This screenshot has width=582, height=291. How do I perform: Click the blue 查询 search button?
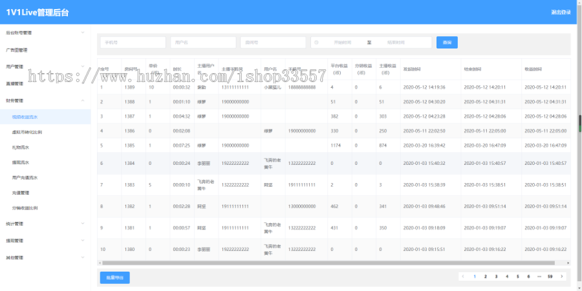pos(447,42)
